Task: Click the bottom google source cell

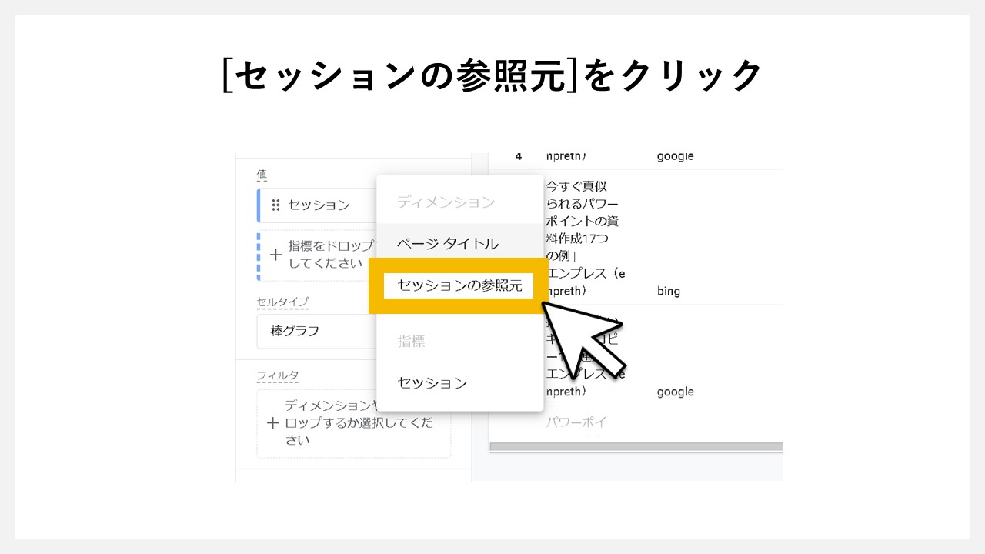Action: pyautogui.click(x=676, y=392)
